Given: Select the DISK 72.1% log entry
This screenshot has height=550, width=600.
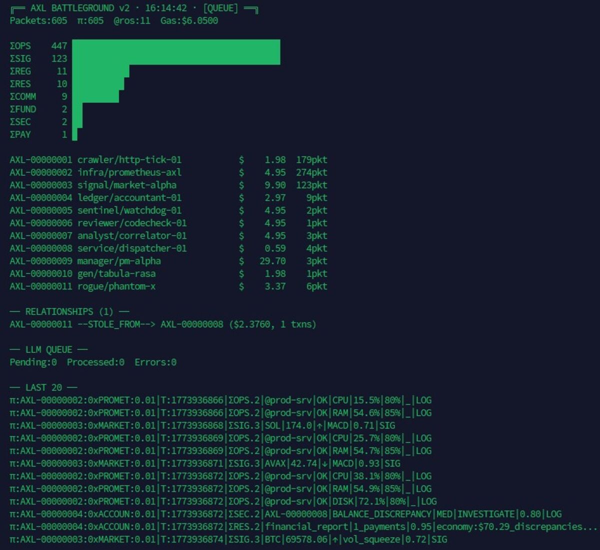Looking at the screenshot, I should 223,501.
